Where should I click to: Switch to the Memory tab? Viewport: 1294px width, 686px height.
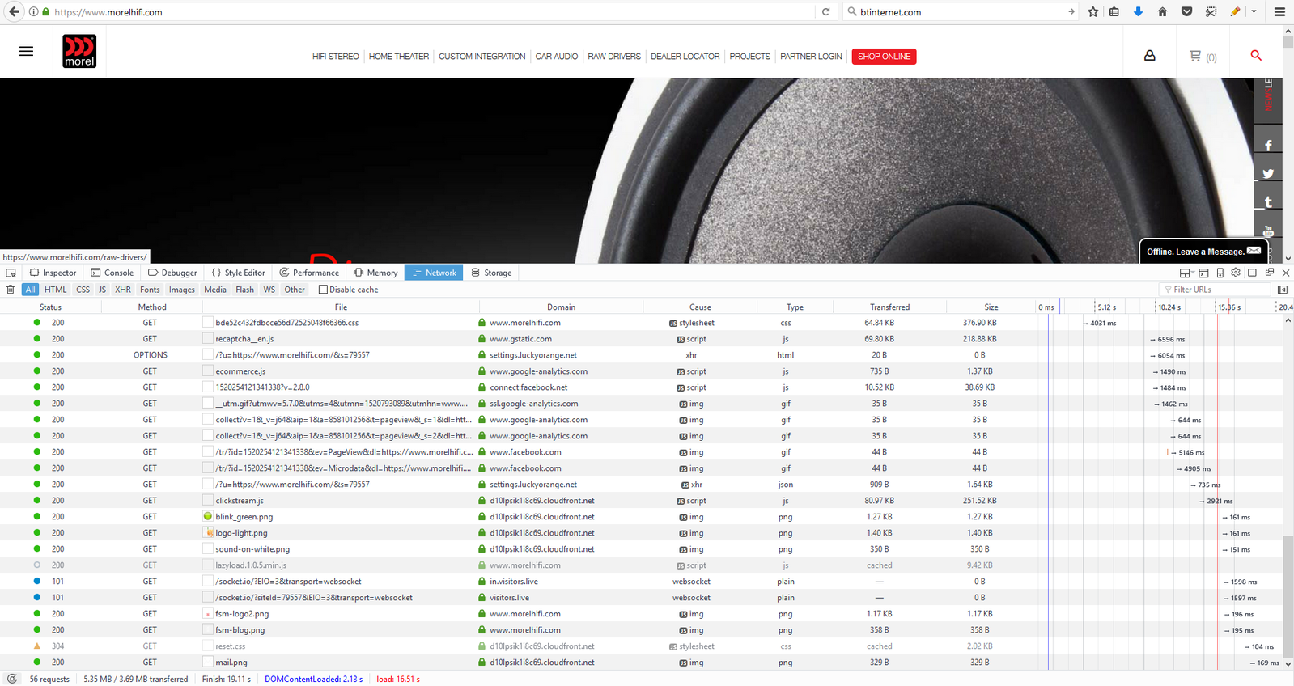tap(375, 273)
